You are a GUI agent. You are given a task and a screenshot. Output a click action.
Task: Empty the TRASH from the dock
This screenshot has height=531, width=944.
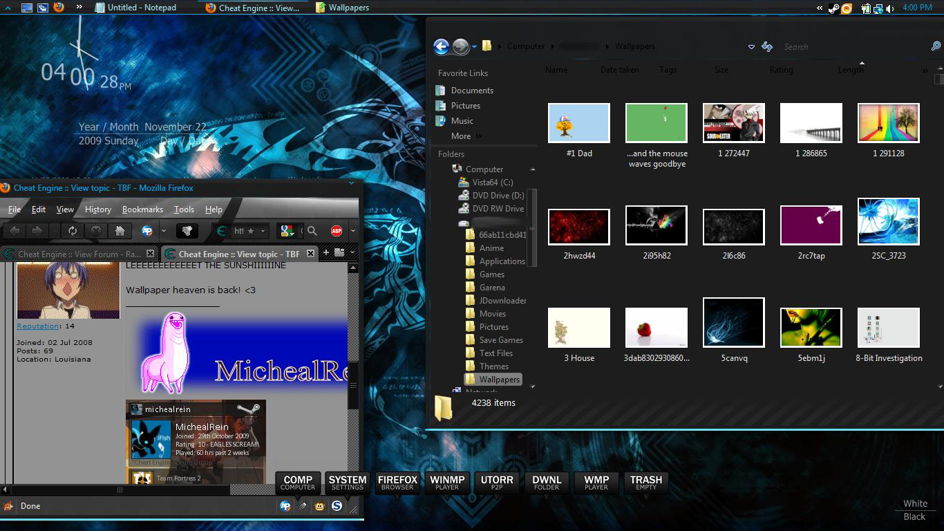tap(646, 483)
